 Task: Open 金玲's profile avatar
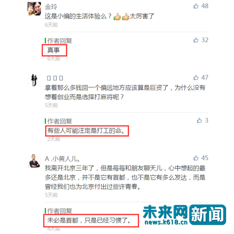point(34,9)
